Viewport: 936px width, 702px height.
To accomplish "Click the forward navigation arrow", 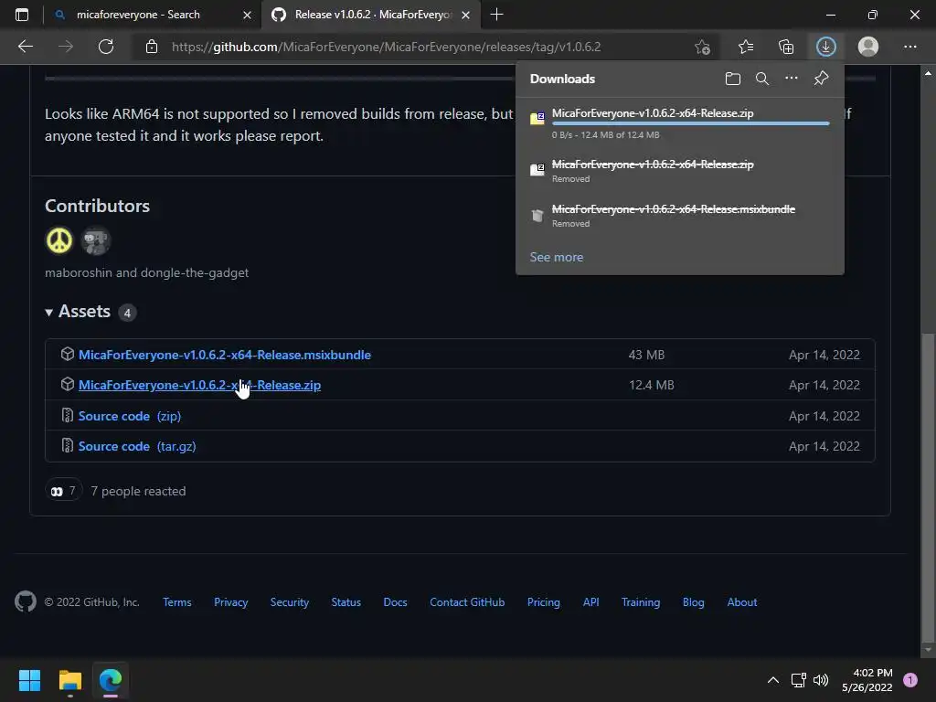I will point(66,47).
